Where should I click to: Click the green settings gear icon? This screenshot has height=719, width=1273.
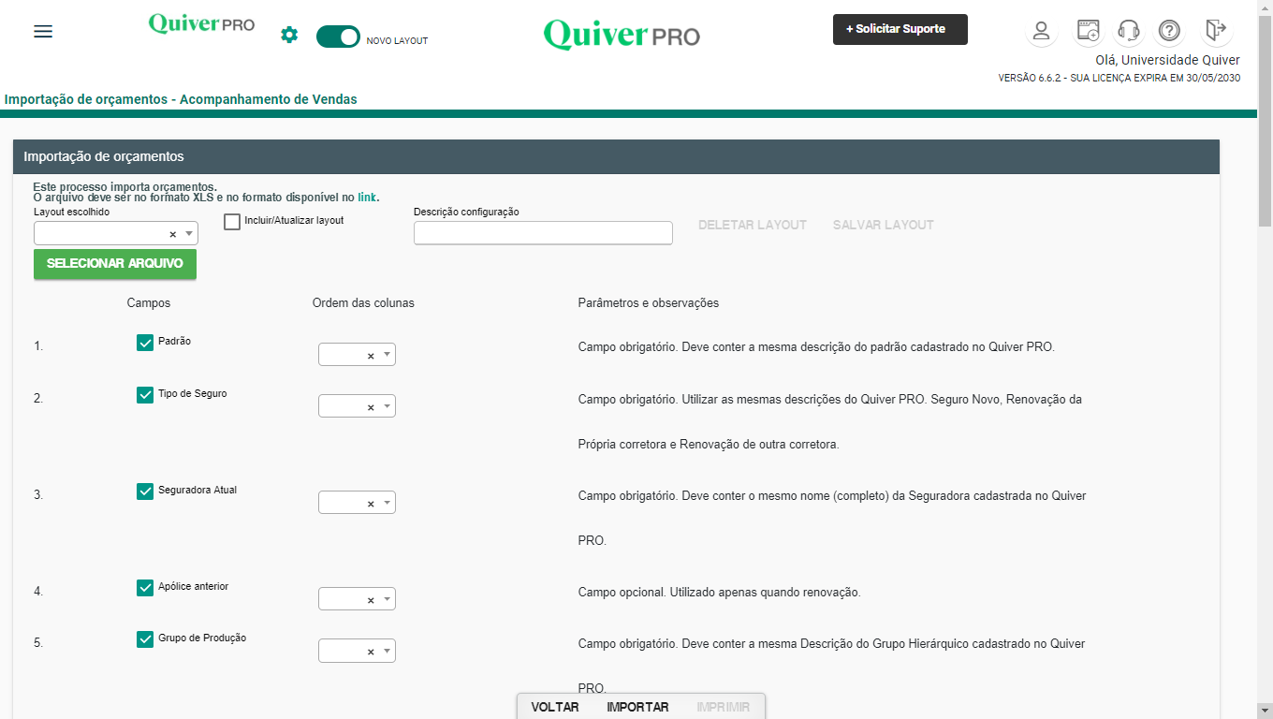click(x=289, y=35)
